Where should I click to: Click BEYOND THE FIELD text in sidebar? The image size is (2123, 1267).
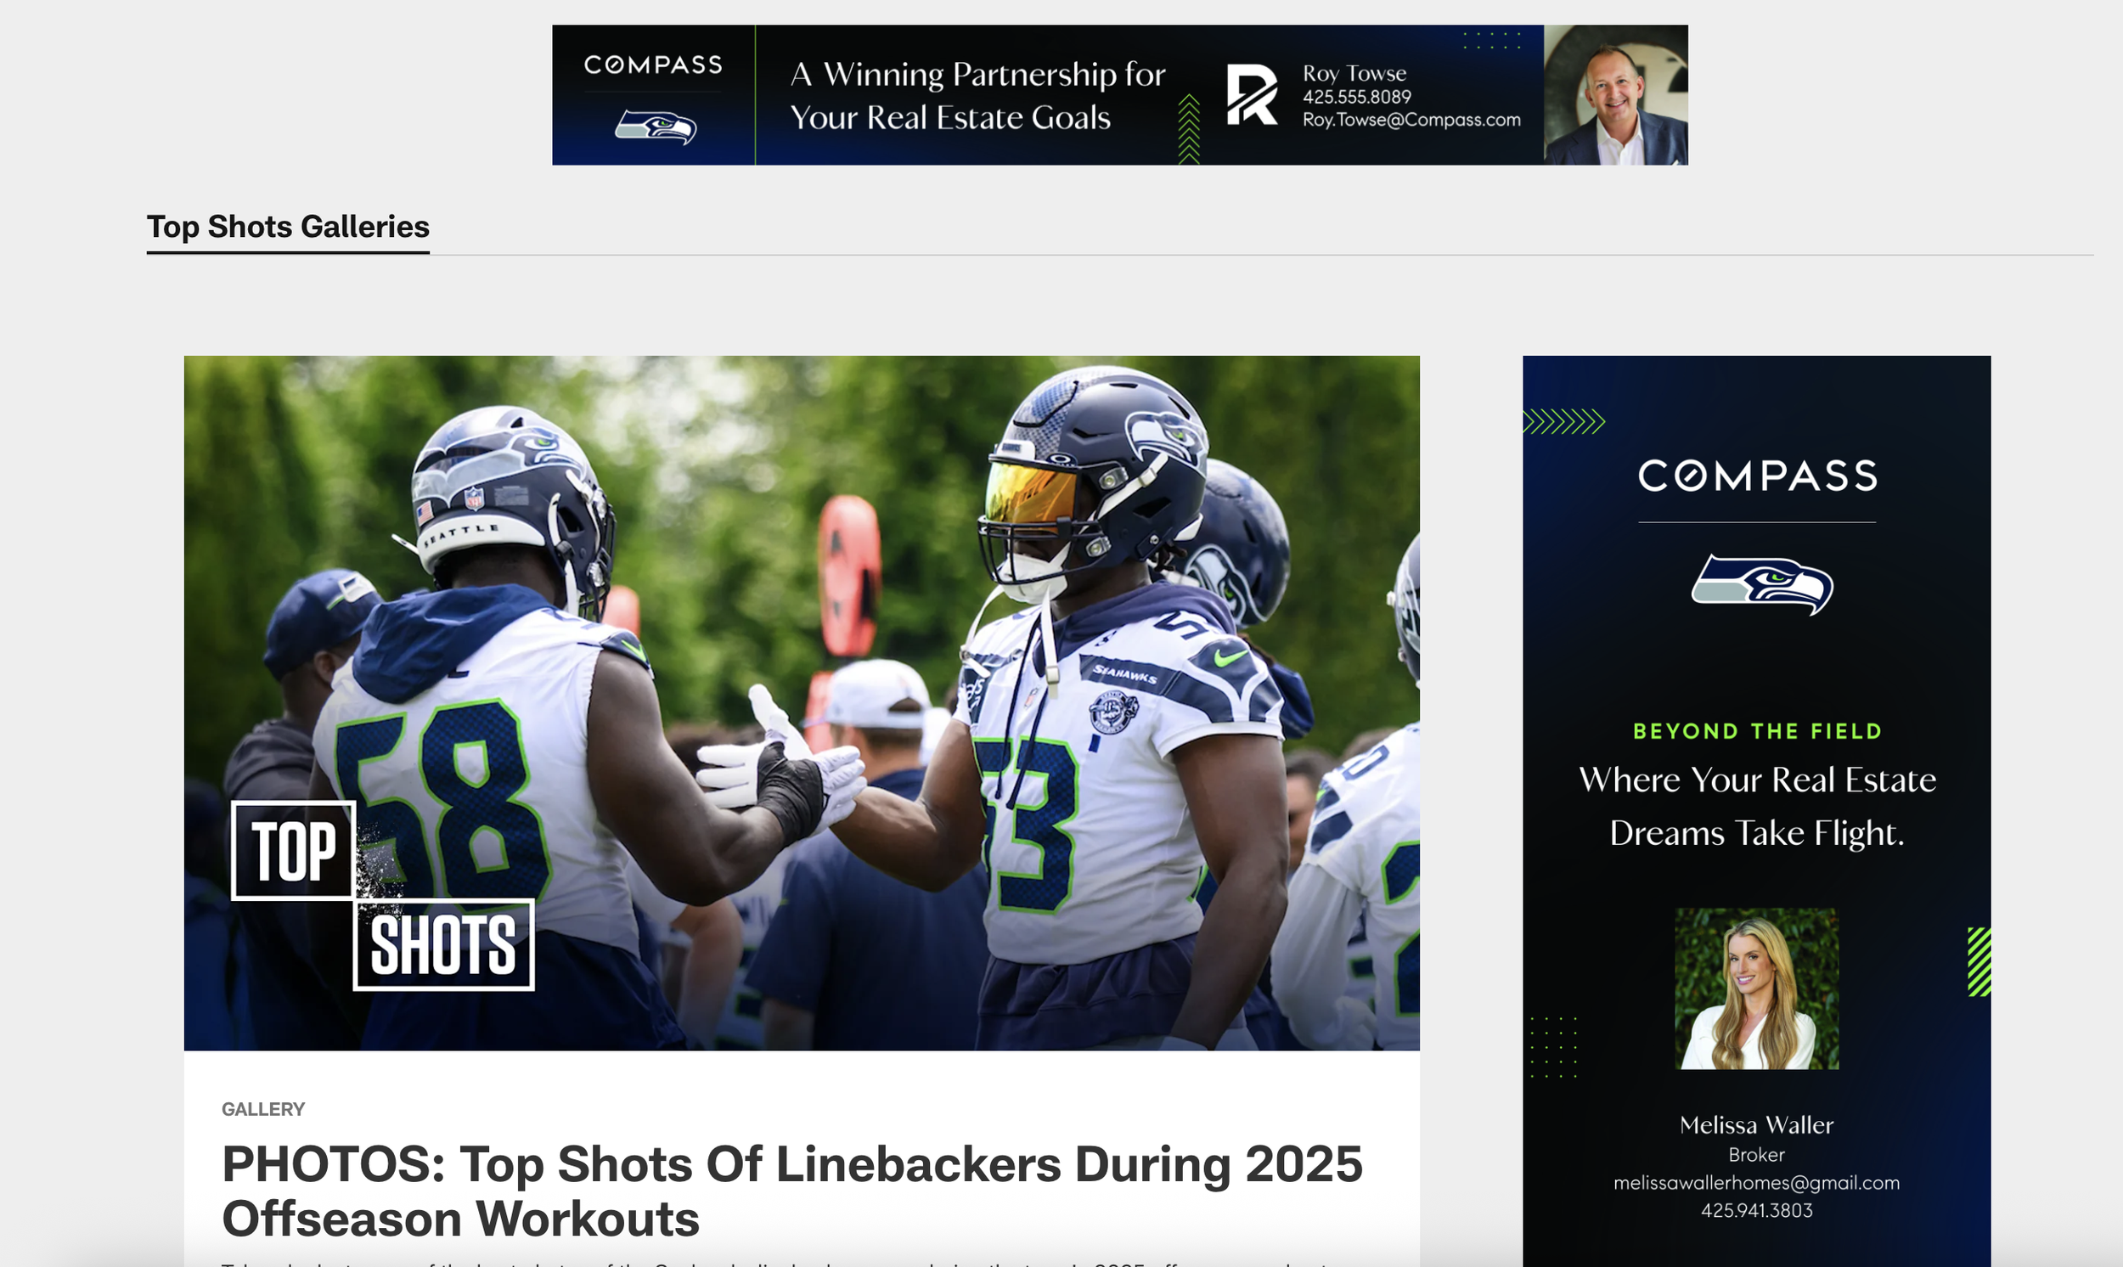pyautogui.click(x=1757, y=731)
